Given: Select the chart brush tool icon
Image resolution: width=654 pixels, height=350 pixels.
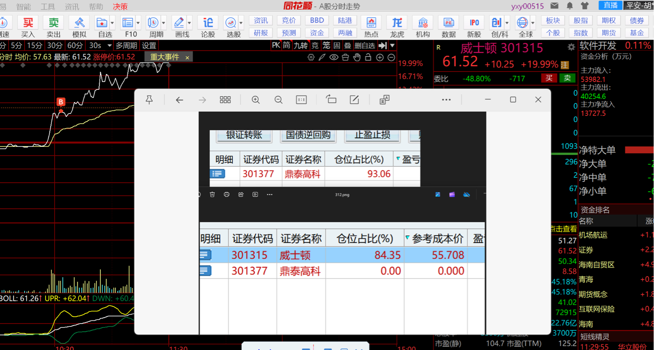Looking at the screenshot, I should (322, 57).
